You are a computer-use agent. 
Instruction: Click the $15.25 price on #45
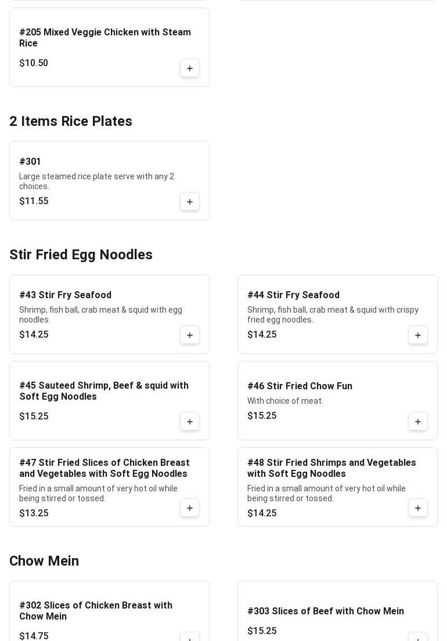coord(34,417)
